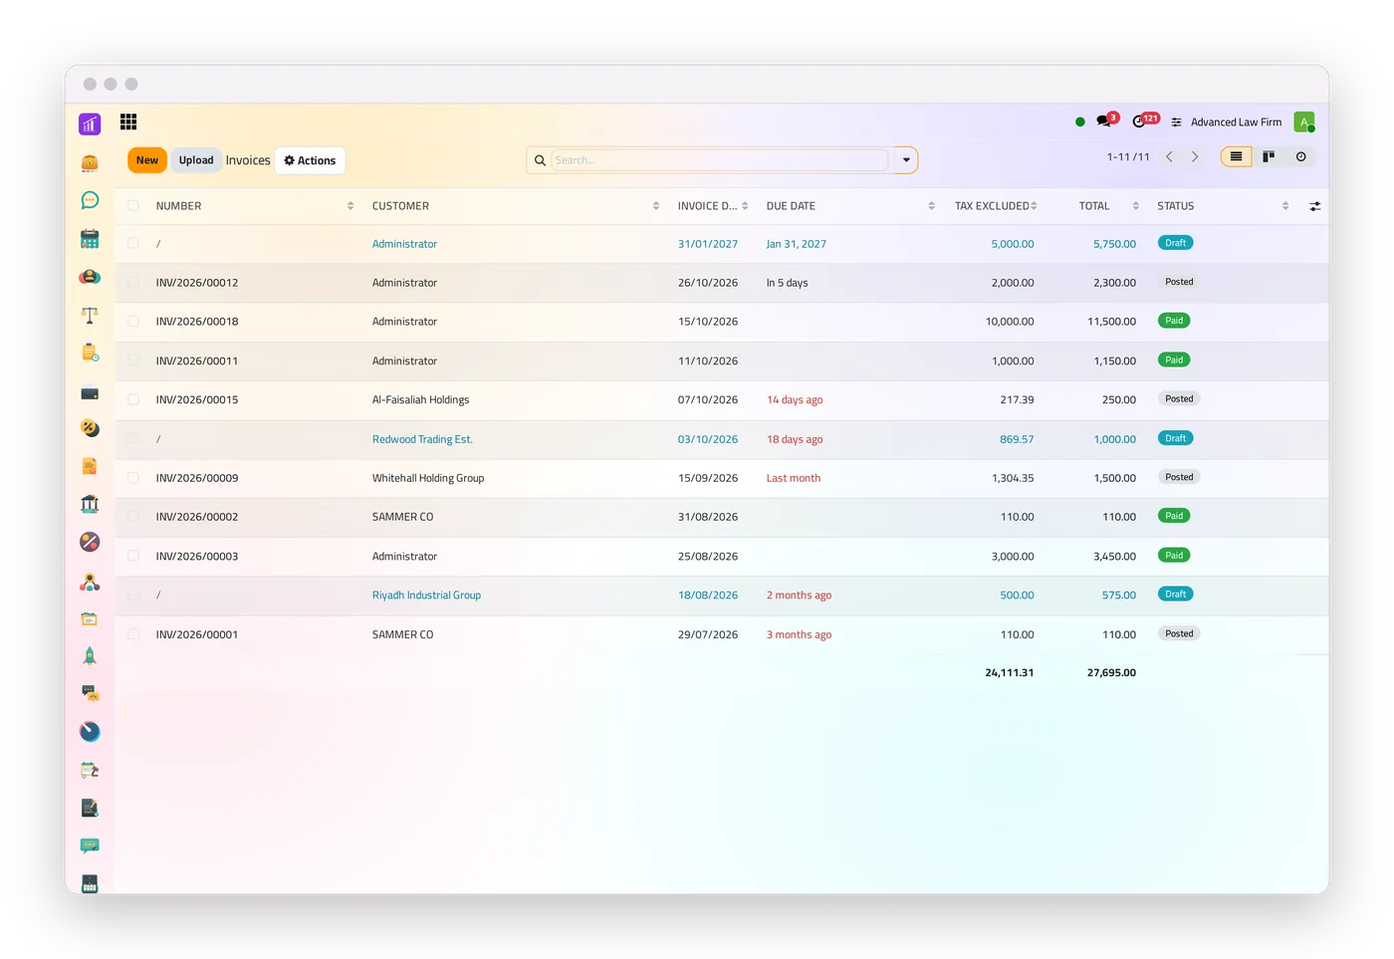Click the Upload button

click(196, 160)
